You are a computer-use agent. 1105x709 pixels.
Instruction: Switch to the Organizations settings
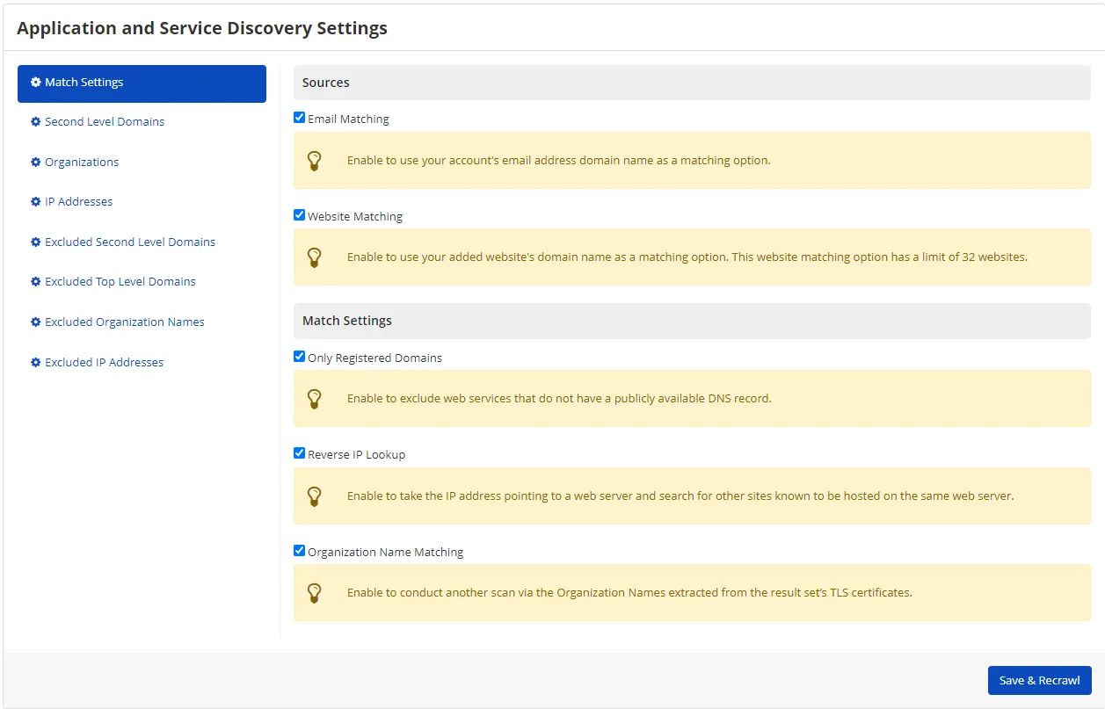click(x=82, y=162)
